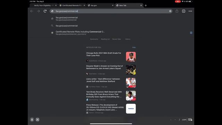
Task: Choose first faa.gov/uas/commercial URL suggestion
Action: pos(111,18)
